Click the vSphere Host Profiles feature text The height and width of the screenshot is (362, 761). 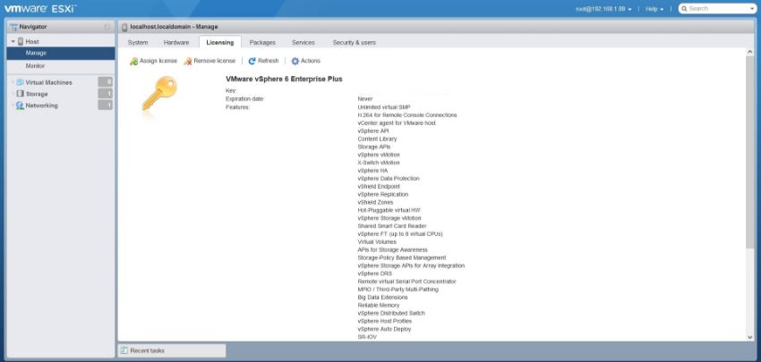(384, 321)
